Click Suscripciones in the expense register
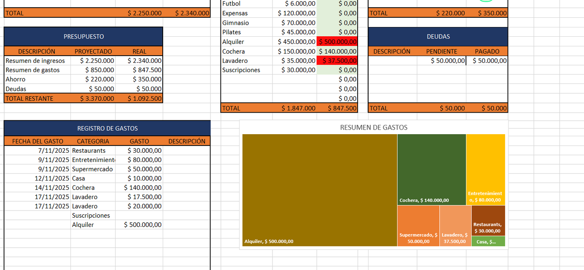The image size is (584, 270). pyautogui.click(x=91, y=216)
